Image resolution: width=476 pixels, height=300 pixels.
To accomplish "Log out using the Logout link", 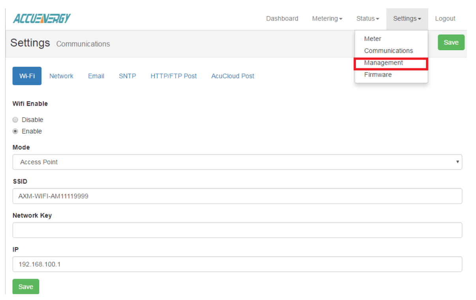I will tap(445, 19).
